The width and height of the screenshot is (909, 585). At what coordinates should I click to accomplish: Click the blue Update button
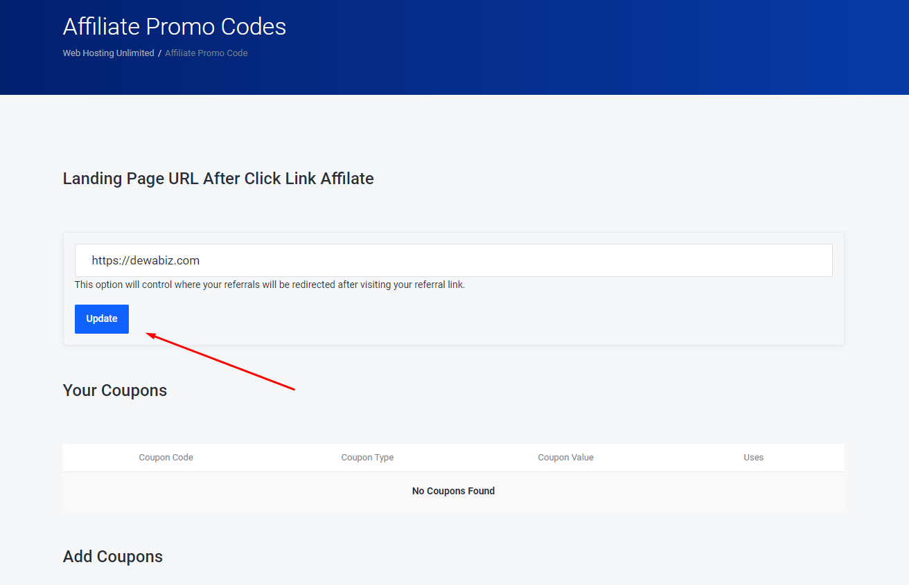(x=102, y=319)
